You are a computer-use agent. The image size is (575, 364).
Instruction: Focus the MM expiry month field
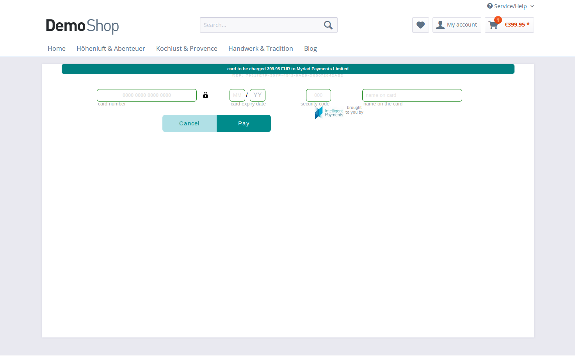tap(237, 95)
